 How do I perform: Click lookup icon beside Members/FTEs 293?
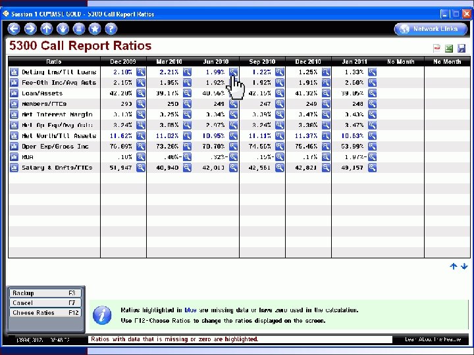[141, 104]
